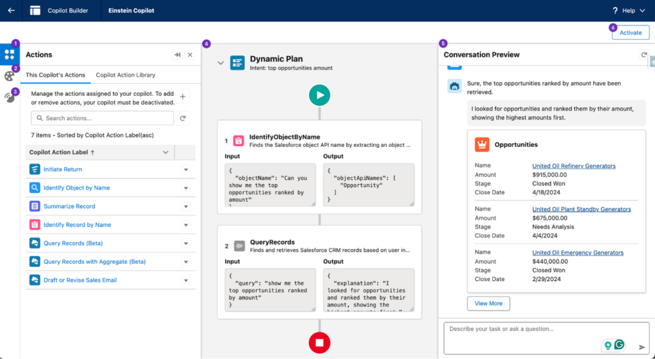Open Query Records with Aggregate row dropdown
The height and width of the screenshot is (359, 655).
pos(186,262)
